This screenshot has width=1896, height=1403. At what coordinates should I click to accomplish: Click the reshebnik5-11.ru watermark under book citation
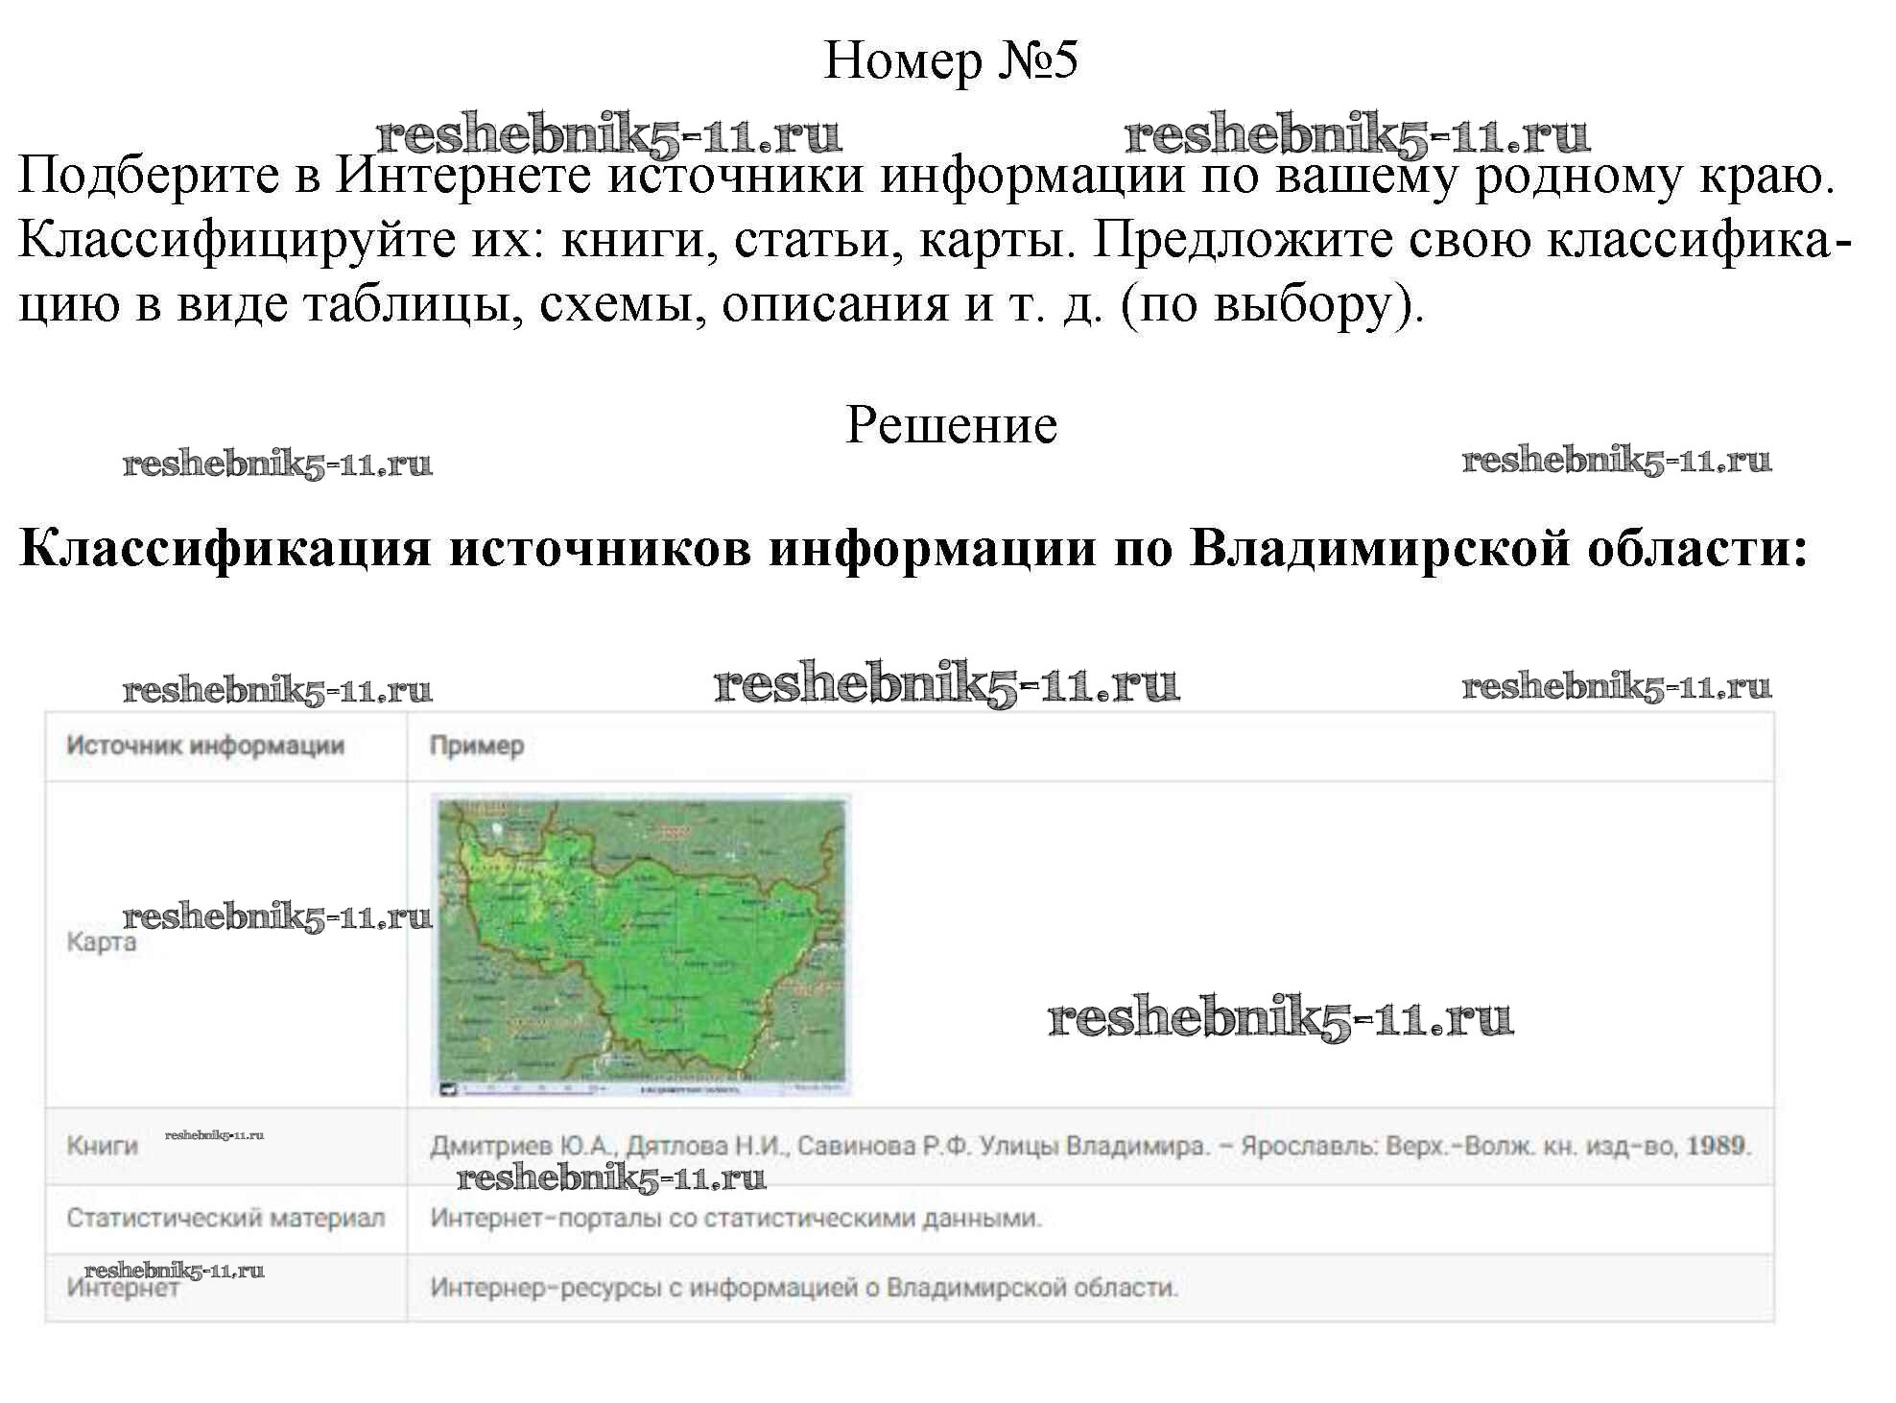(x=611, y=1177)
